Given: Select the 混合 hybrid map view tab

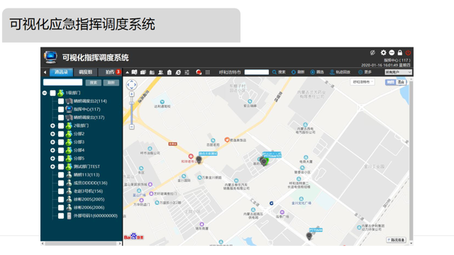Looking at the screenshot, I should coord(401,82).
